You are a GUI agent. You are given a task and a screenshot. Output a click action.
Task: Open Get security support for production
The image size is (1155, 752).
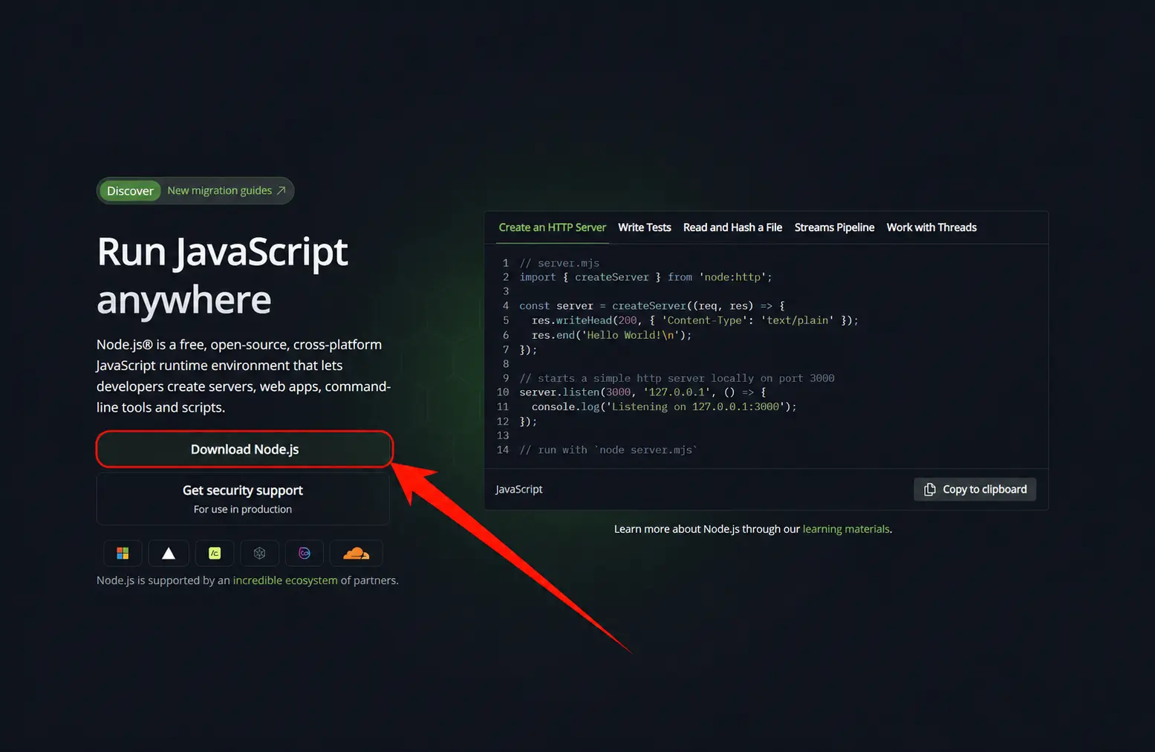(243, 499)
